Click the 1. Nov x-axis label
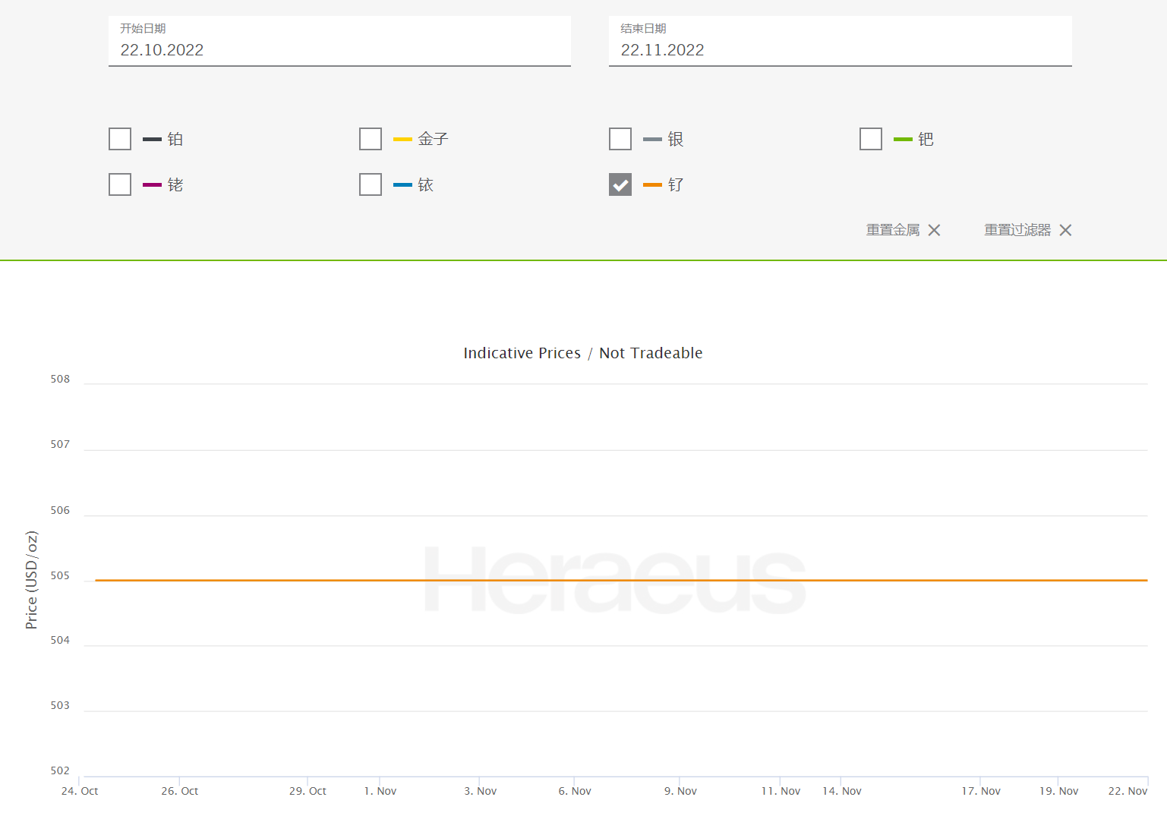Viewport: 1167px width, 816px height. pos(380,791)
